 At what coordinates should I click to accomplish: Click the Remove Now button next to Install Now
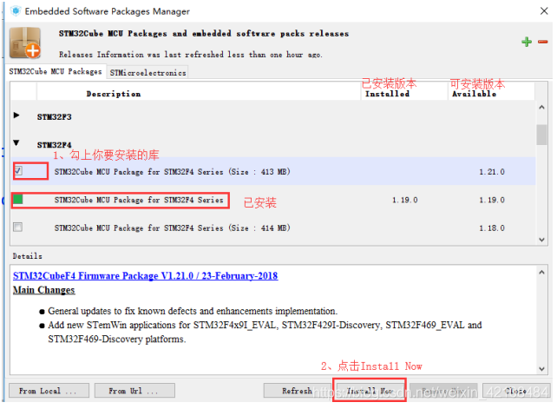443,391
